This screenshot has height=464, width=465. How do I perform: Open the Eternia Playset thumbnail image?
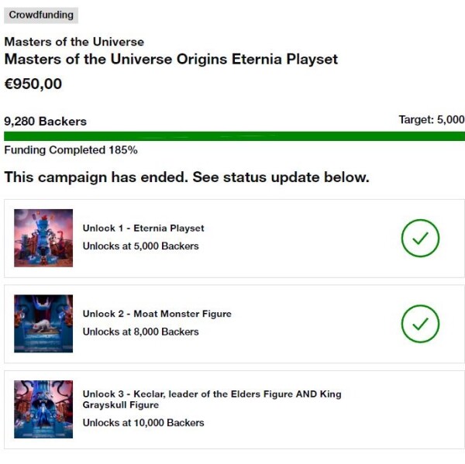coord(43,238)
